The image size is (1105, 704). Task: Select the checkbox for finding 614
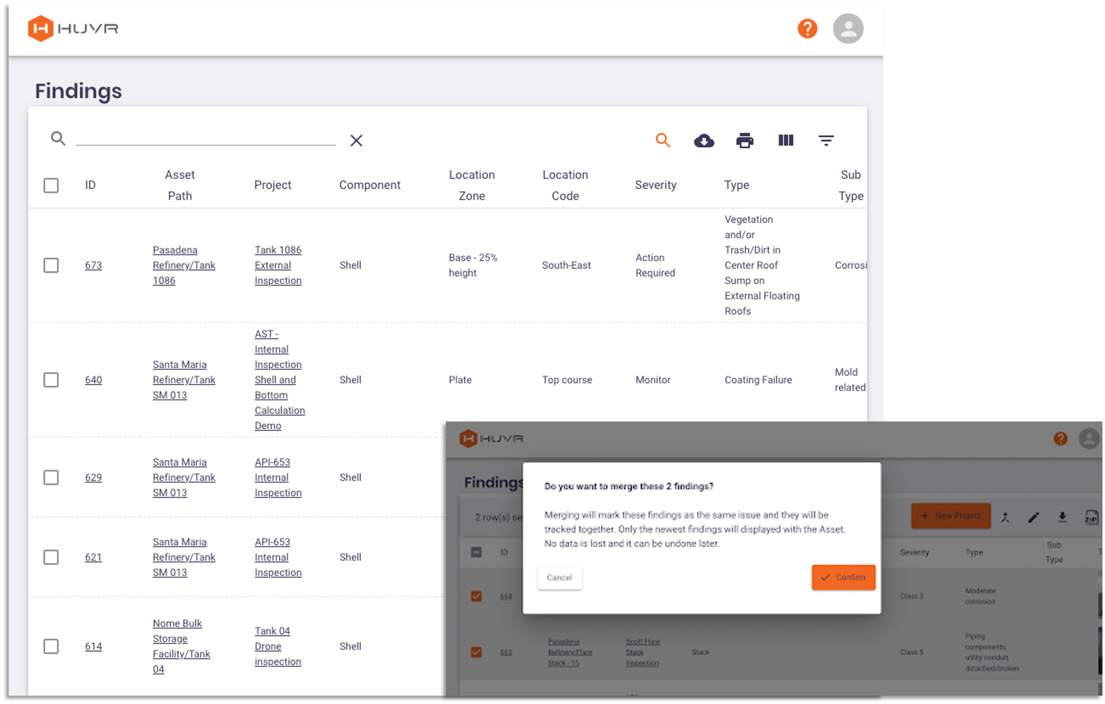[51, 647]
